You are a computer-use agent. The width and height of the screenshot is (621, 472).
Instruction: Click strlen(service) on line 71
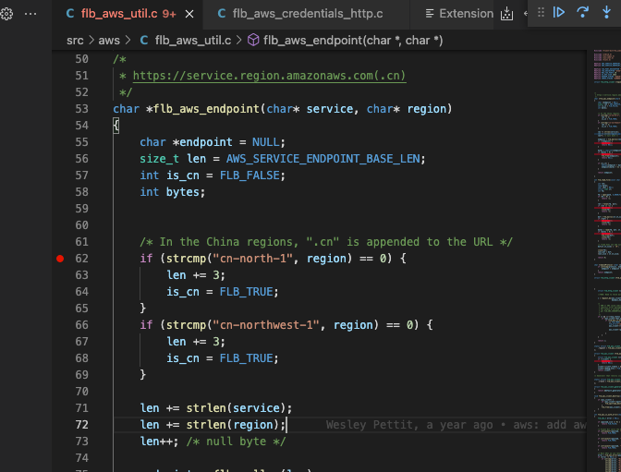[x=236, y=408]
